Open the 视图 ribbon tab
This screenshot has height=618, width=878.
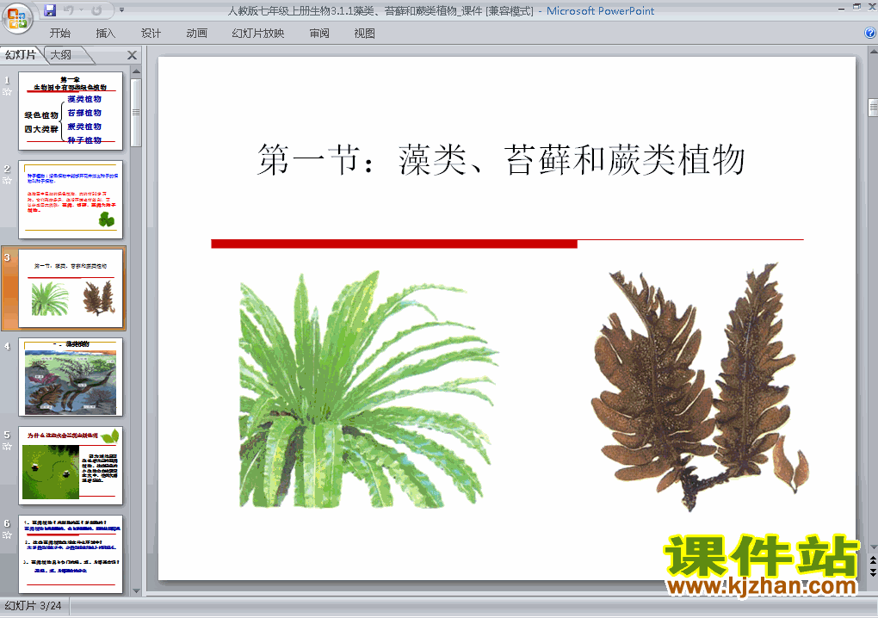click(x=364, y=33)
